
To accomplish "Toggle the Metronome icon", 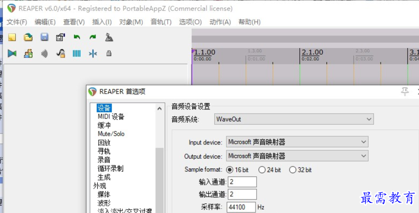I will tap(109, 37).
